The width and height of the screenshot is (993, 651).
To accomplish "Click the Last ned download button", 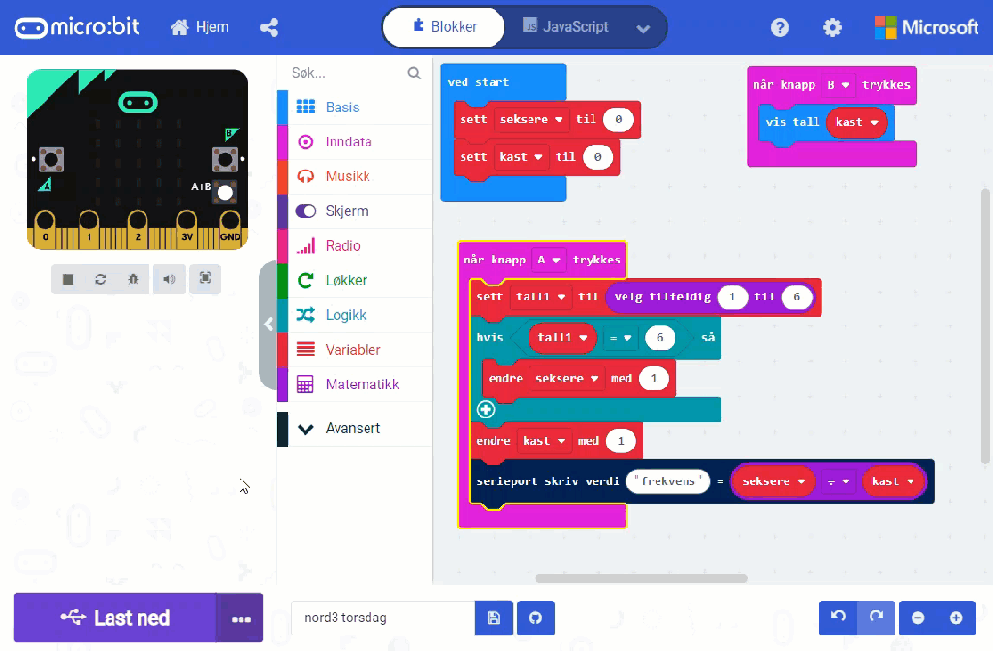I will point(114,618).
